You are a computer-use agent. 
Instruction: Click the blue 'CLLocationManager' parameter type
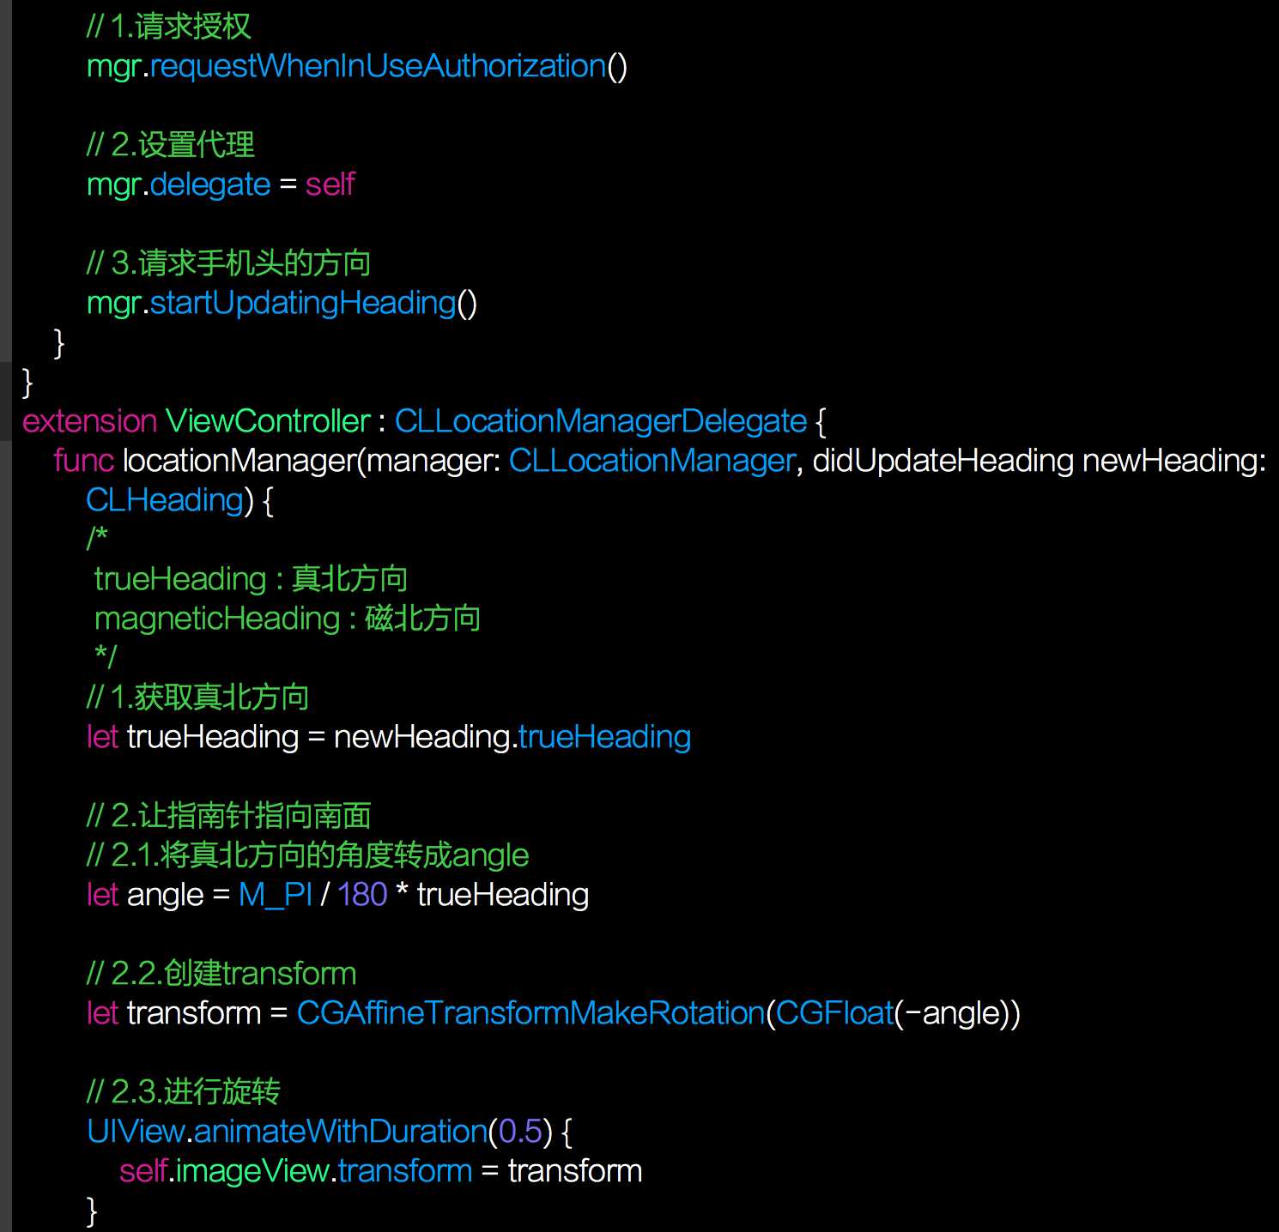coord(652,461)
